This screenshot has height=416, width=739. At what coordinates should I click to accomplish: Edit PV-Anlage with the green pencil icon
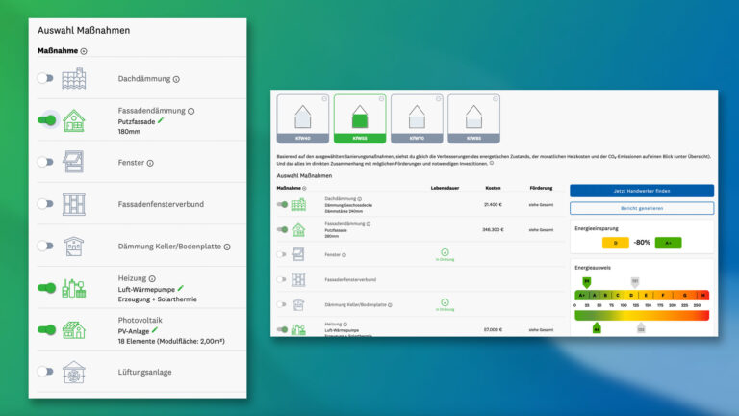click(x=155, y=330)
